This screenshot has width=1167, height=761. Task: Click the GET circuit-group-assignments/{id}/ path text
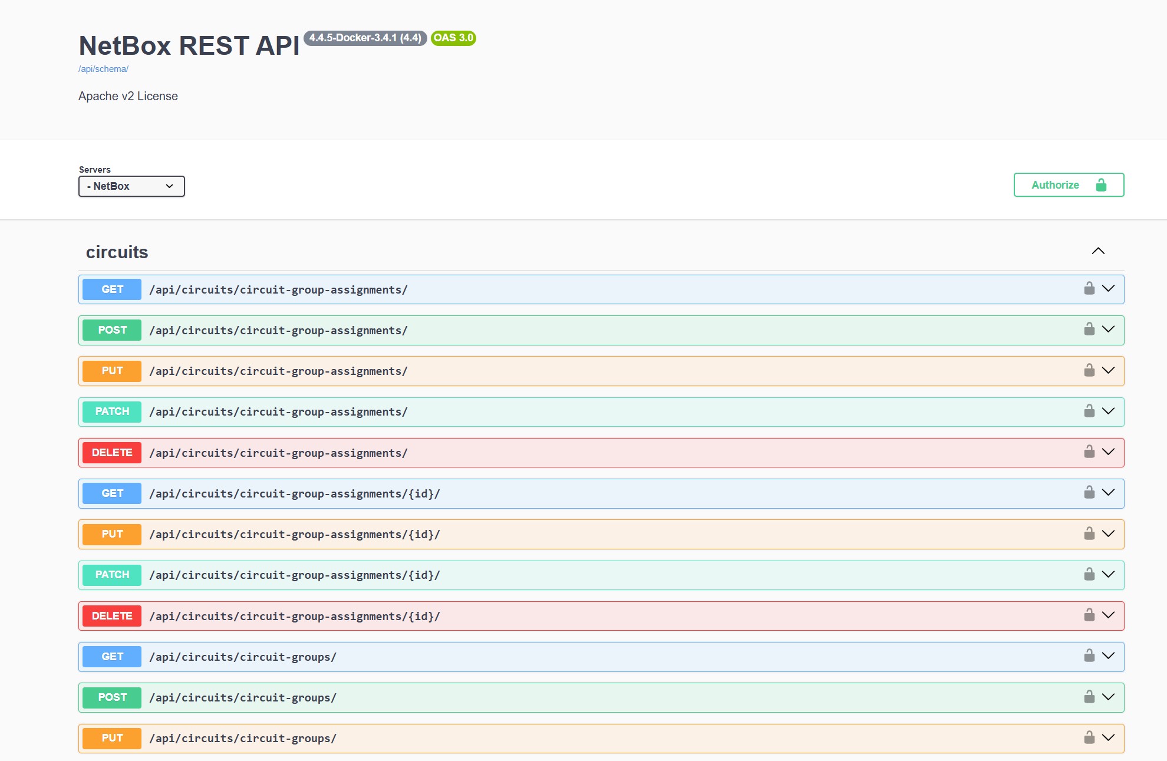tap(294, 493)
